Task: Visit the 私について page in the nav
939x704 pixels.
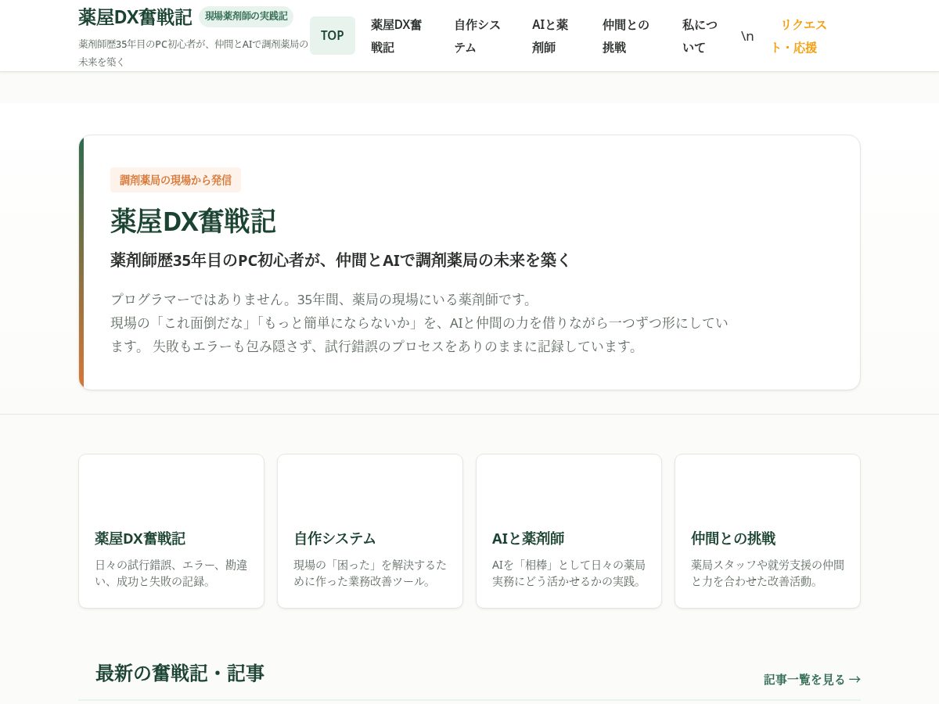Action: [x=700, y=35]
